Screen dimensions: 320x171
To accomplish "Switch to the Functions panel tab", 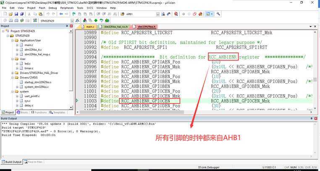I will 39,112.
